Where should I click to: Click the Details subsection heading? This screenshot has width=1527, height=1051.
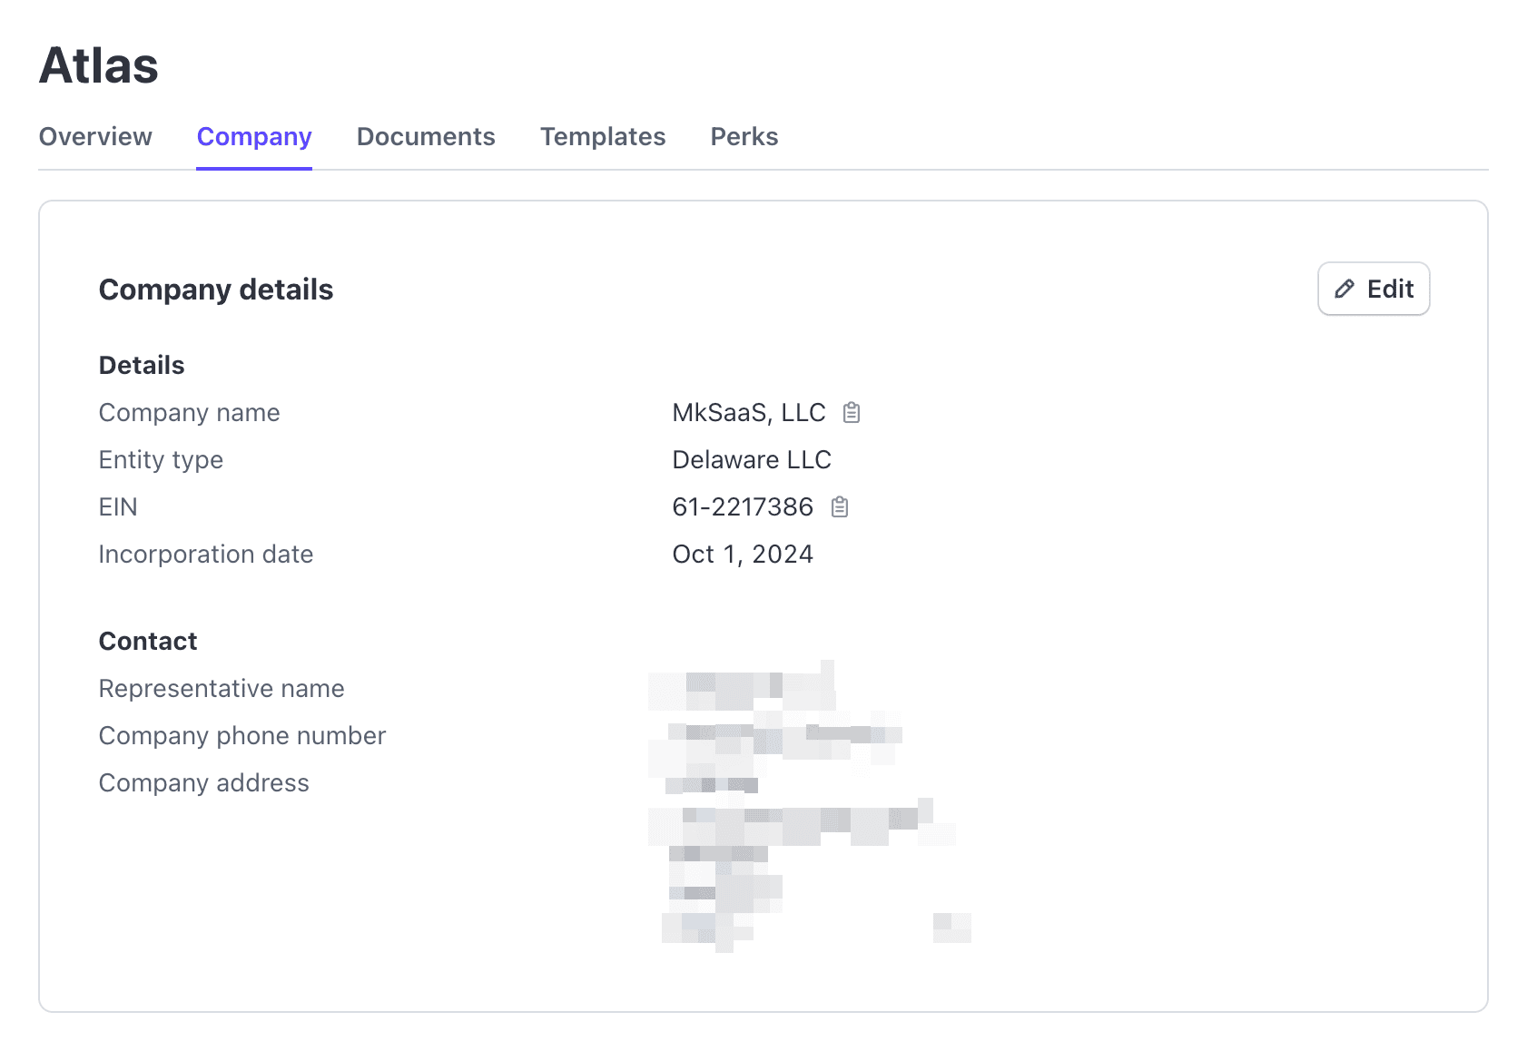[x=142, y=366]
